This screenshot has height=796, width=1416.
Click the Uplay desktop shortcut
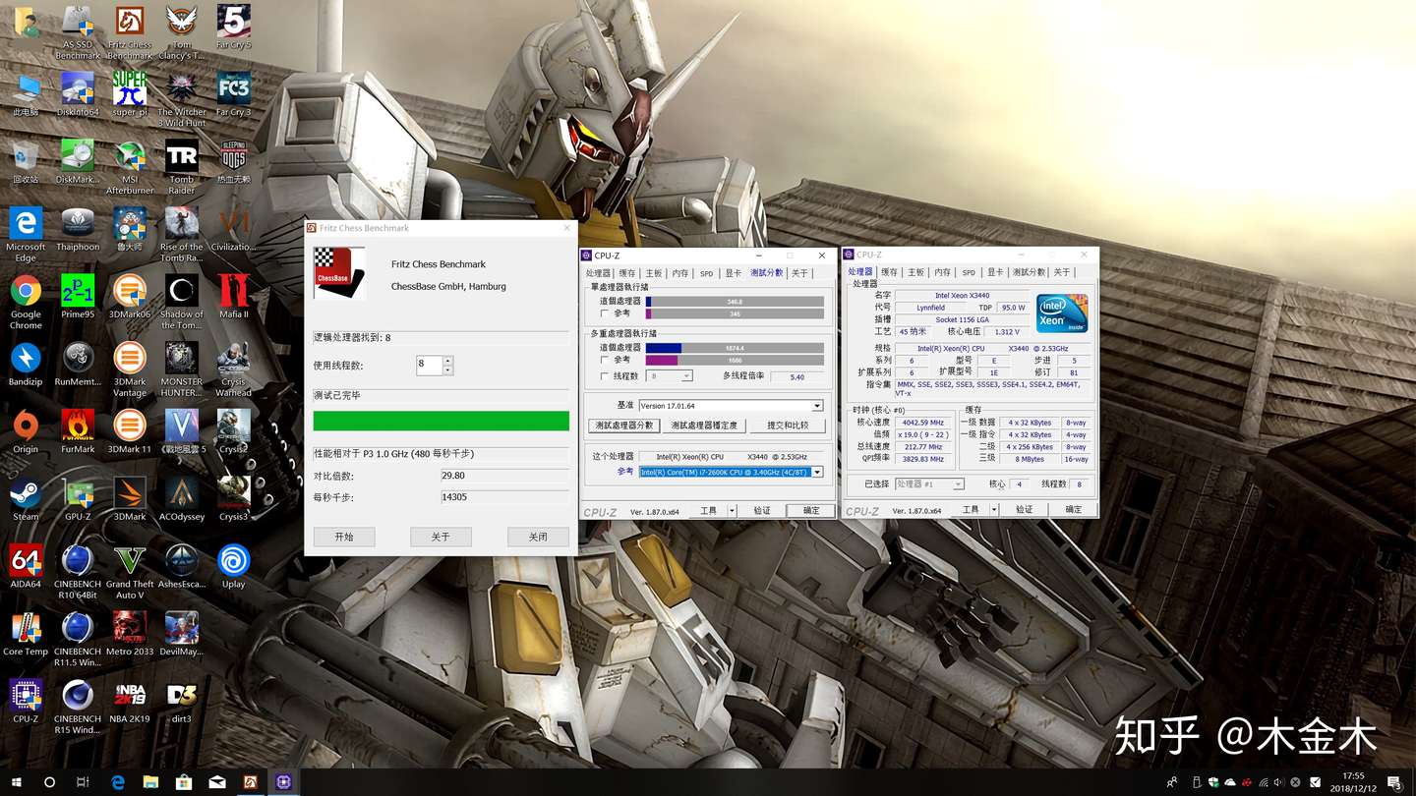[x=234, y=566]
